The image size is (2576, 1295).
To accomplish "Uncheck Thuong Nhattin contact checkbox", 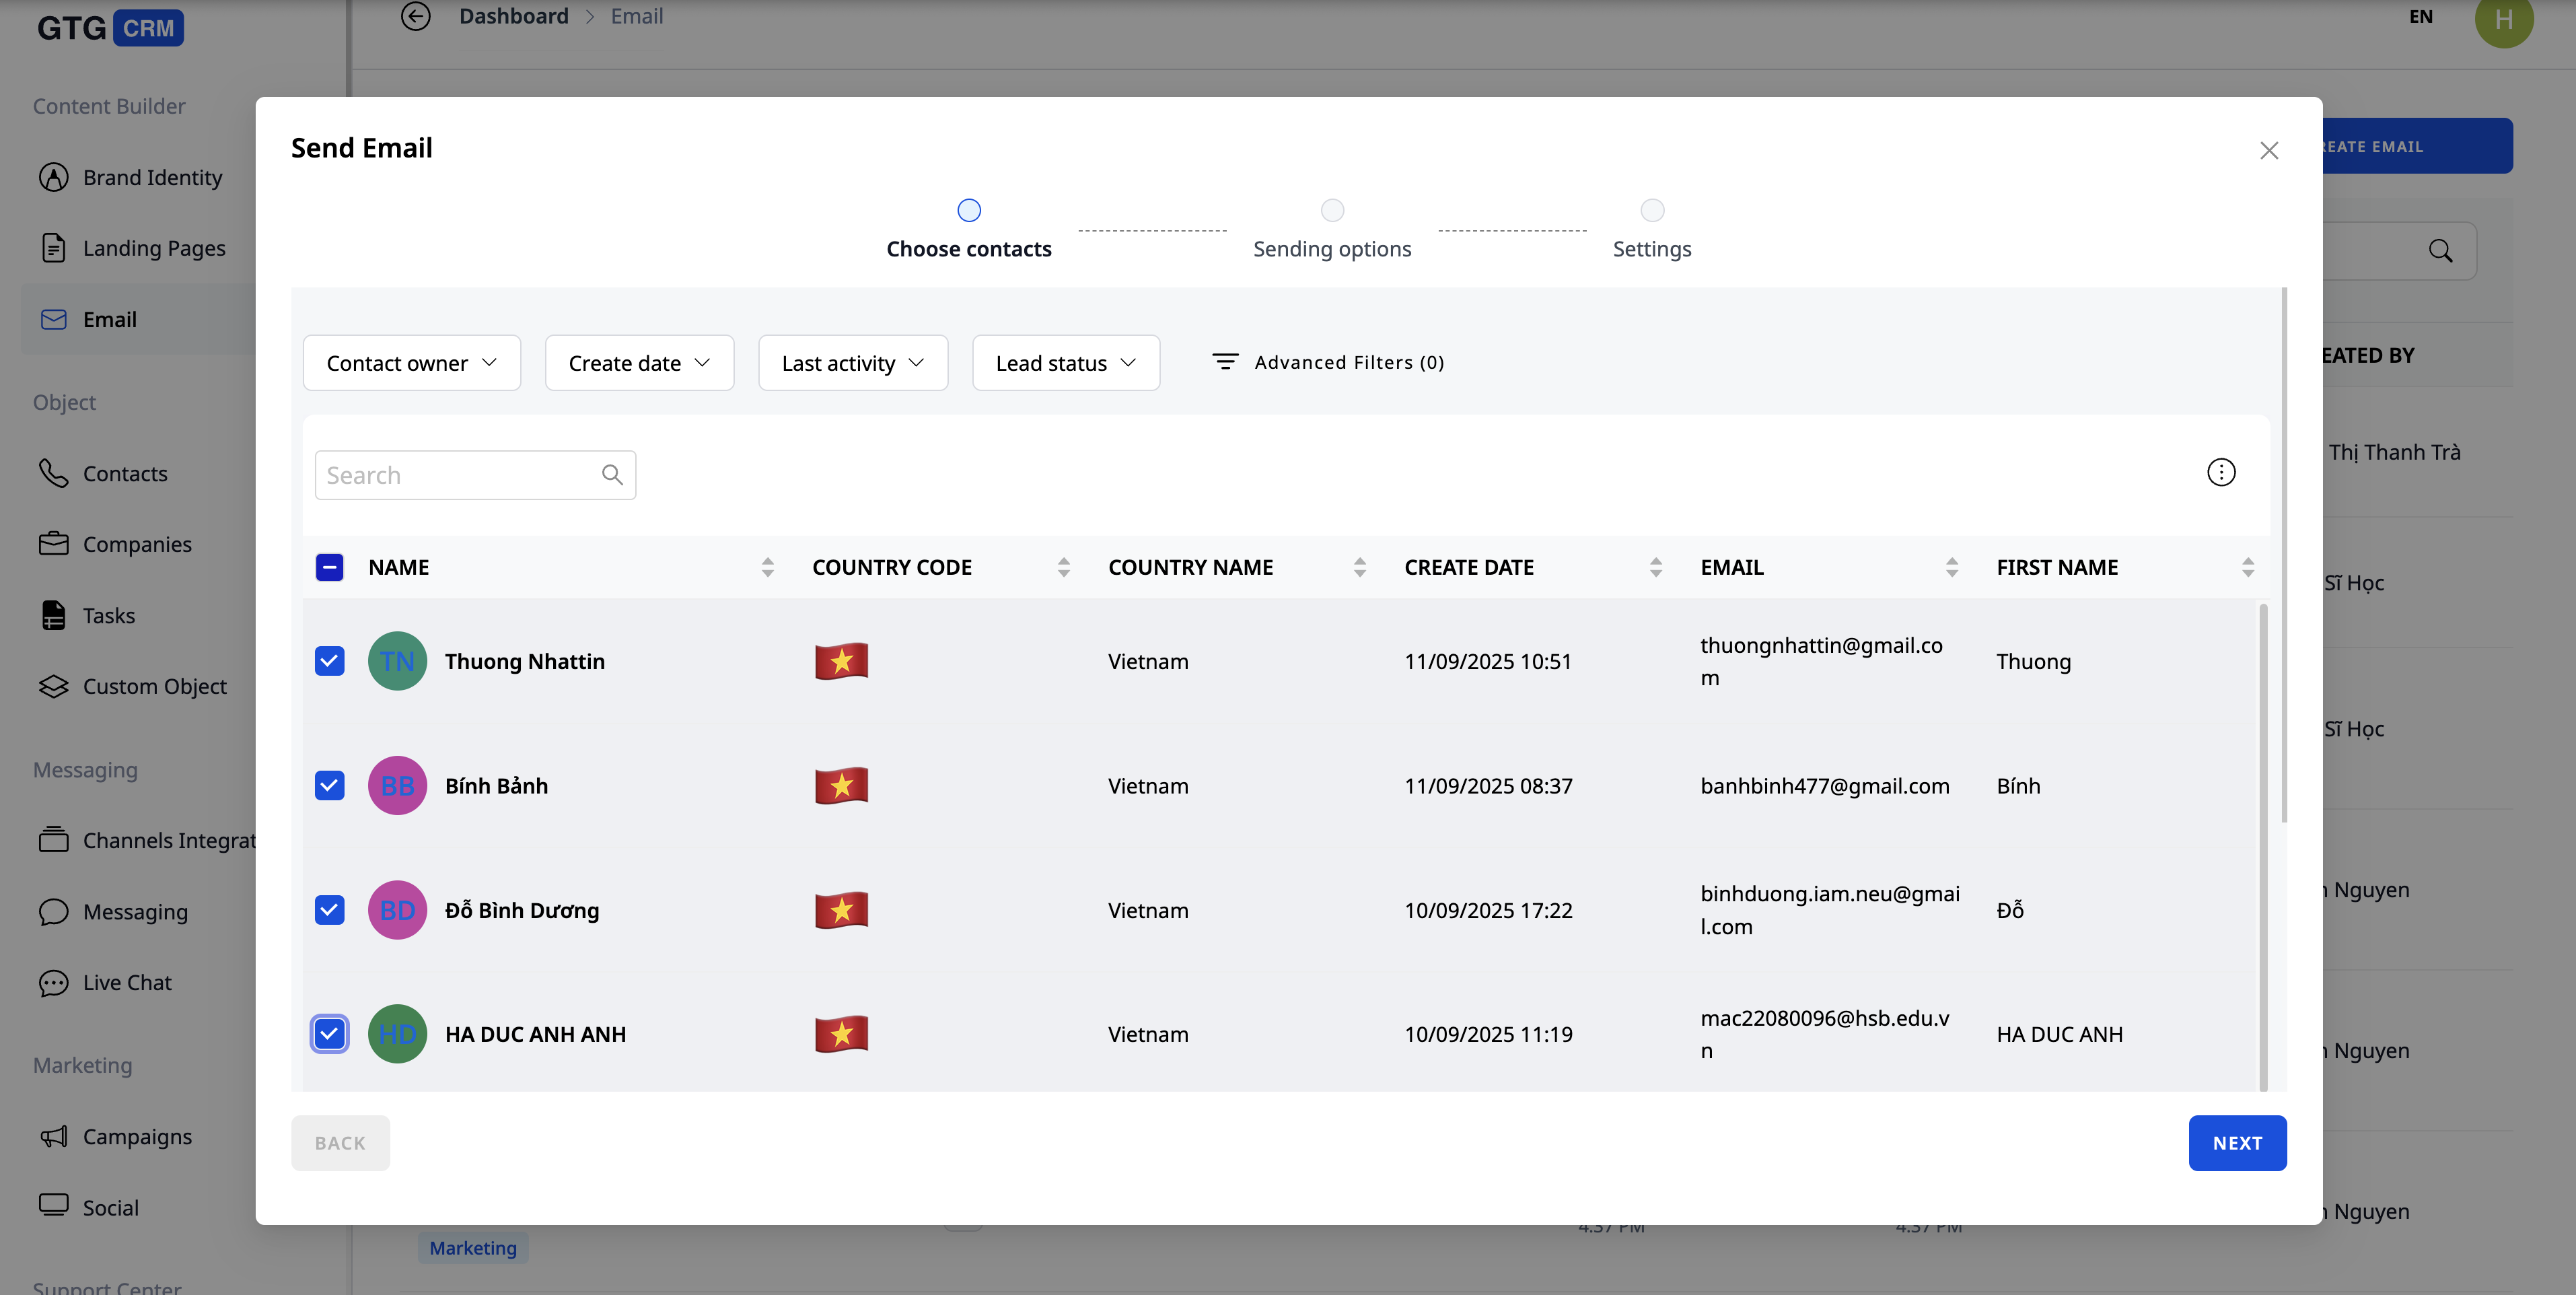I will pos(329,661).
